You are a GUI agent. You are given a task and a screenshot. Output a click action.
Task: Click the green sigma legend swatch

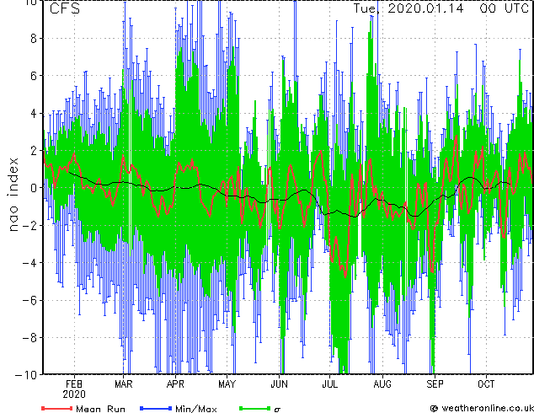254,408
